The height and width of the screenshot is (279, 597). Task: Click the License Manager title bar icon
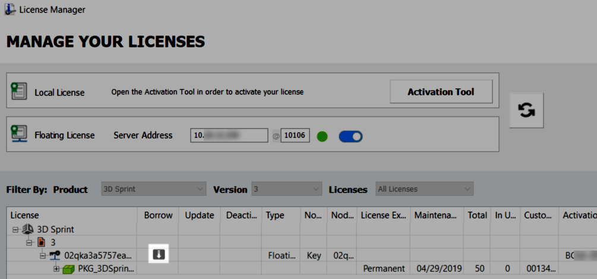click(x=10, y=9)
